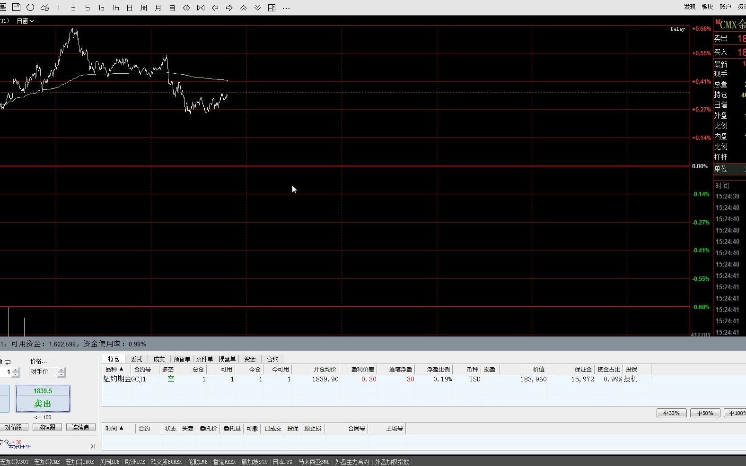Select the weekly 周 period
Viewport: 746px width, 466px height.
144,8
